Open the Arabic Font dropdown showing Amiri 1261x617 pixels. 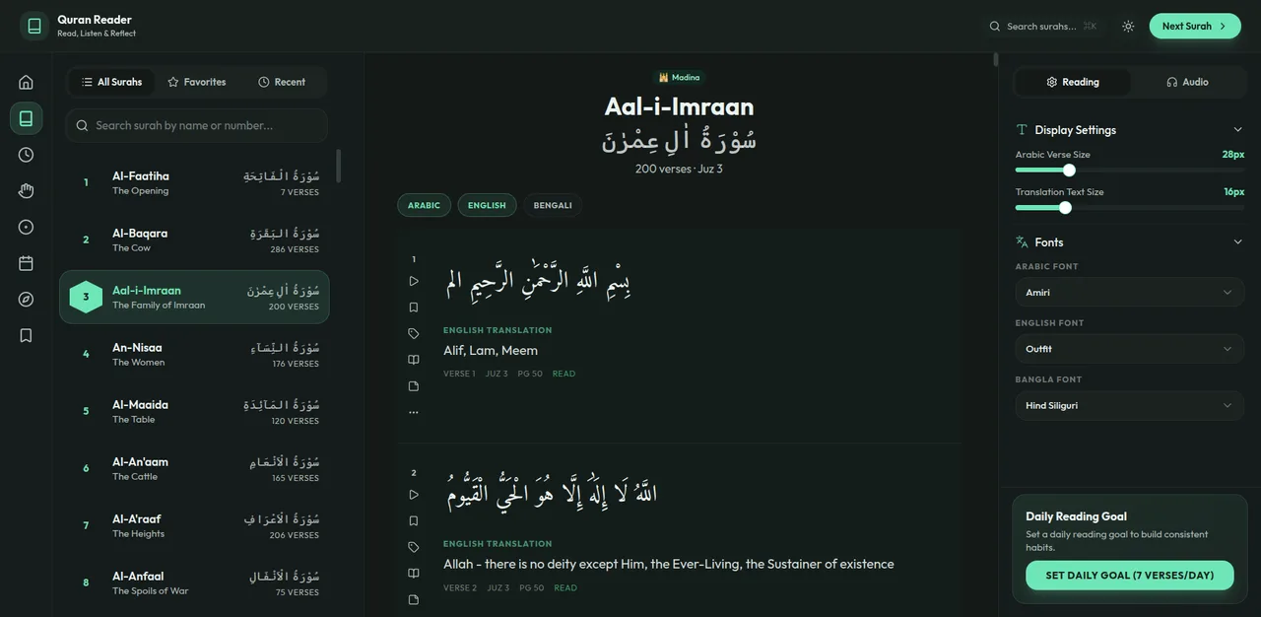(1129, 293)
